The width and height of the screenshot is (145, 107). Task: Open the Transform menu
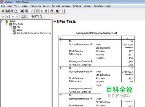tap(35, 6)
